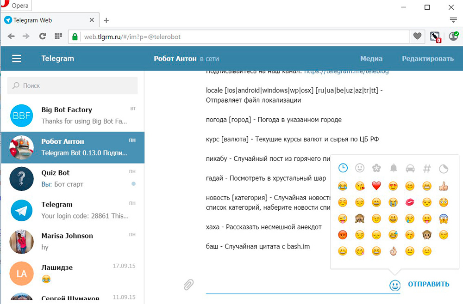Insert the grinning sweat face emoji
The image size is (463, 304).
393,235
